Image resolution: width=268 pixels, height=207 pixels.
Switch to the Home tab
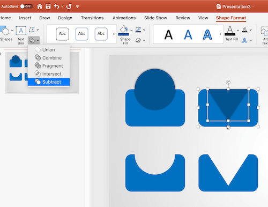(5, 18)
